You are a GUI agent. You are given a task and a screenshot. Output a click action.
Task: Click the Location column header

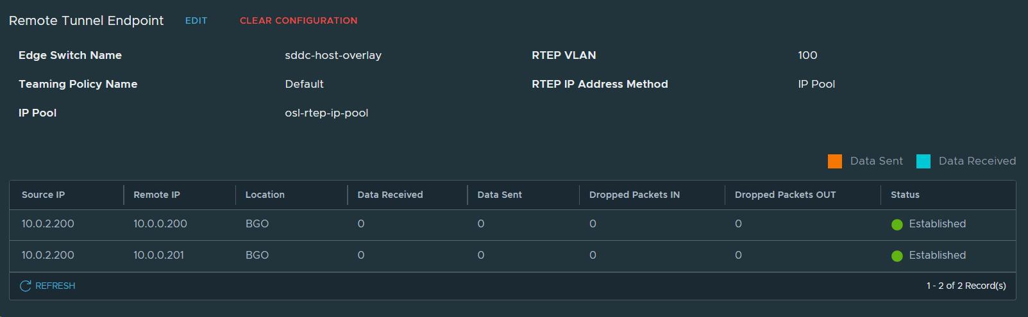[x=265, y=195]
